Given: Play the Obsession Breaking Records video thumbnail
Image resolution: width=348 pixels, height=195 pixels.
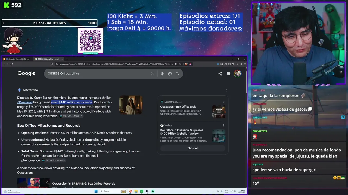Looking at the screenshot, I should tap(33, 183).
